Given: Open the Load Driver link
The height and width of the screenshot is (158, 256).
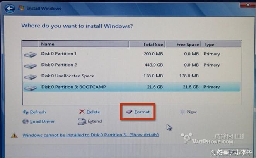Looking at the screenshot, I should pyautogui.click(x=42, y=122).
